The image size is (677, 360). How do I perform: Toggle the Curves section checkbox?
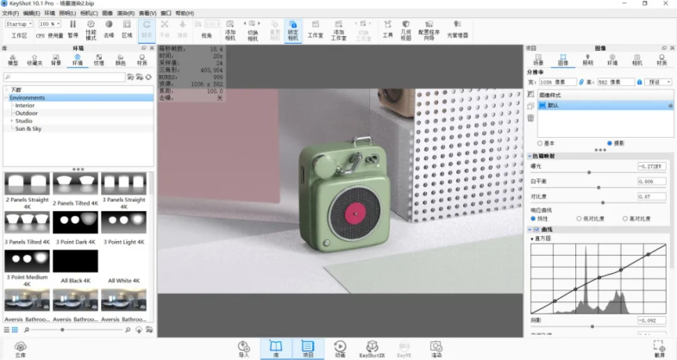(x=535, y=230)
